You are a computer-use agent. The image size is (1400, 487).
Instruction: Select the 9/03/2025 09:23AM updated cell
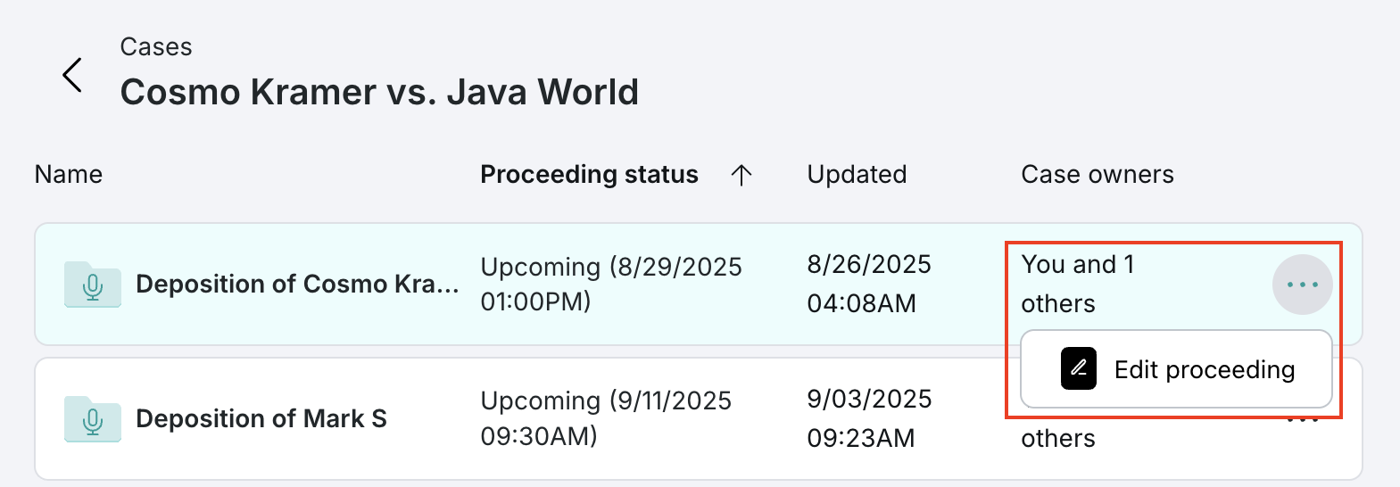(x=869, y=418)
